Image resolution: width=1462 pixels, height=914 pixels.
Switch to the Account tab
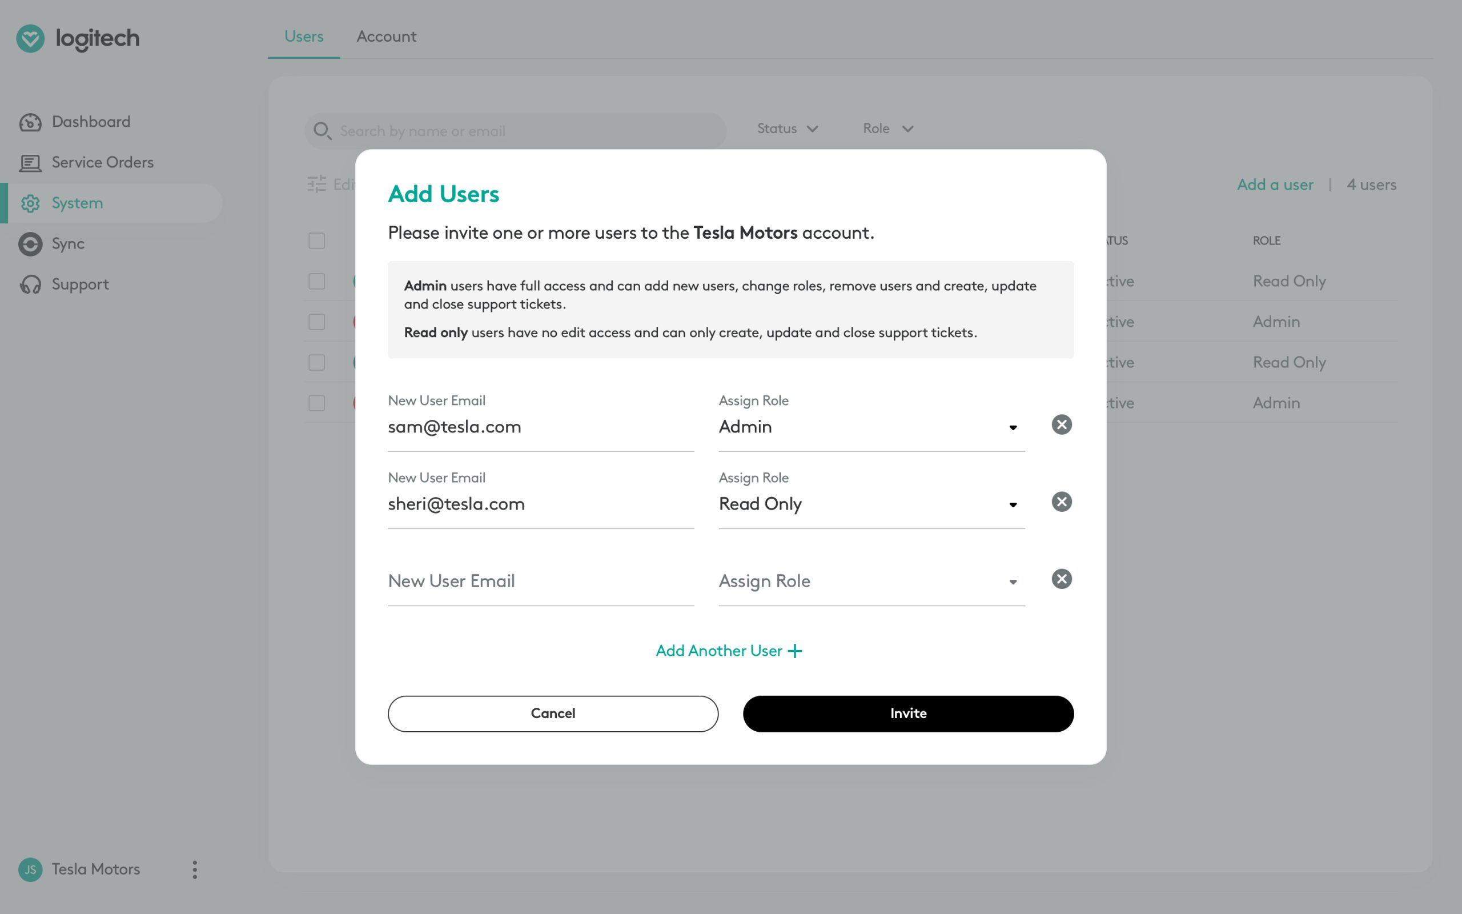387,36
